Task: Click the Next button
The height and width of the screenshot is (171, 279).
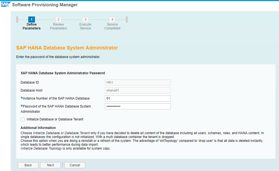Action: (50, 165)
